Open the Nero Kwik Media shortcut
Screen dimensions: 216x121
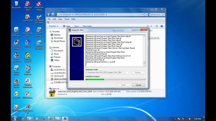(39, 6)
